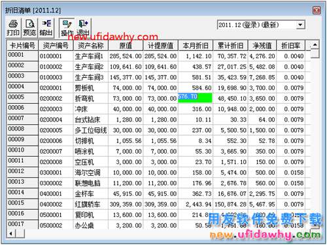Select row header 00008

pyautogui.click(x=22, y=129)
